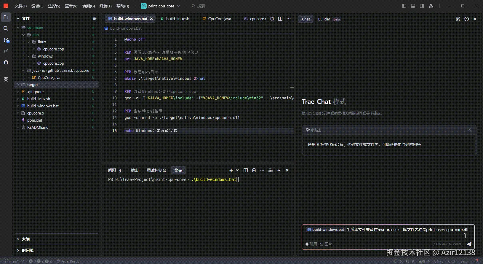Open the Run and Debug bug icon
Screen dimensions: 483x264
[6, 62]
